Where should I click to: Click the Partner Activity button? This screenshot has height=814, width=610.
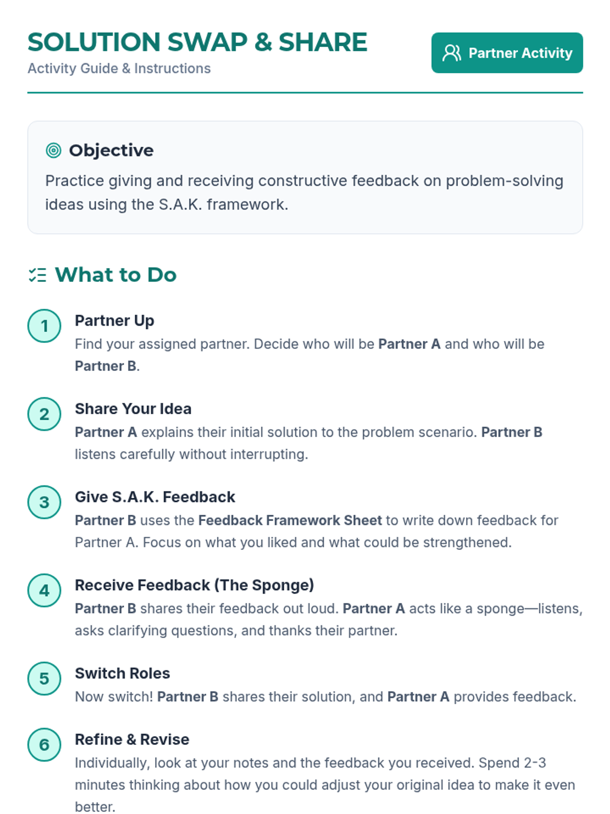pyautogui.click(x=507, y=53)
